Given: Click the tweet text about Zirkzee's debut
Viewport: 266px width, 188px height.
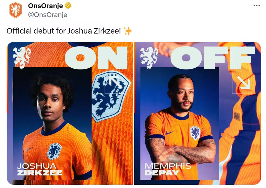Looking at the screenshot, I should [64, 31].
